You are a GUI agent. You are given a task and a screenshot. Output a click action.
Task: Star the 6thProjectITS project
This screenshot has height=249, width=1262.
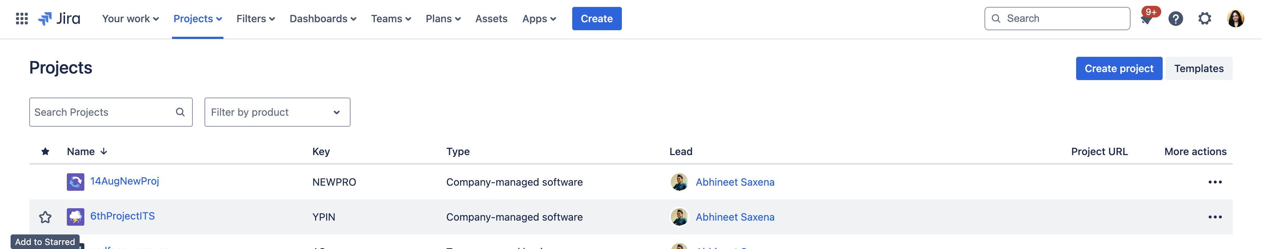45,217
